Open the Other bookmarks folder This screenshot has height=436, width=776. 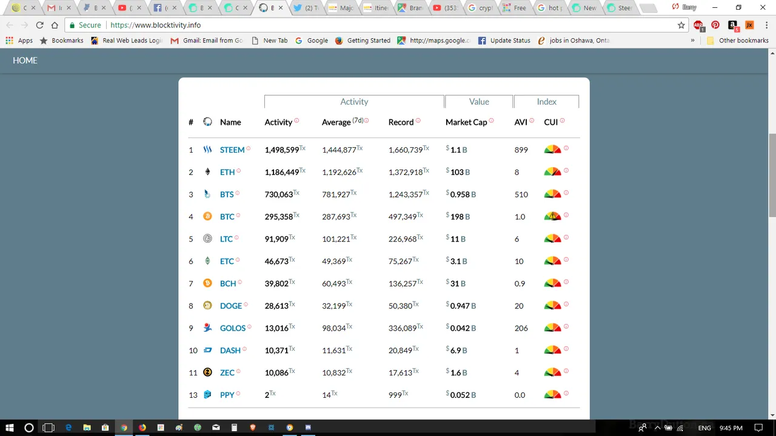pyautogui.click(x=738, y=41)
